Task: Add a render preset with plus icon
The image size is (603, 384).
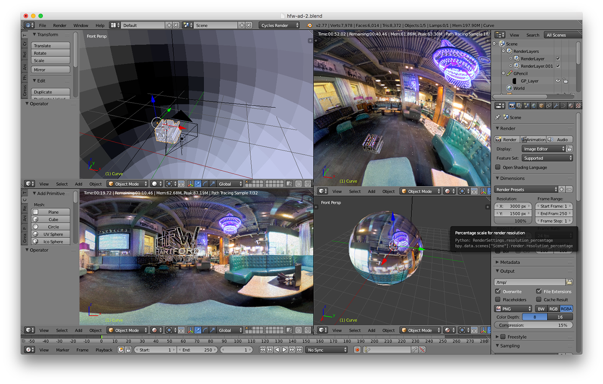Action: pyautogui.click(x=562, y=190)
